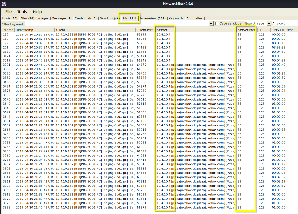Switch to the Anomalies tab
Viewport: 298px width, 214px height.
pos(194,18)
